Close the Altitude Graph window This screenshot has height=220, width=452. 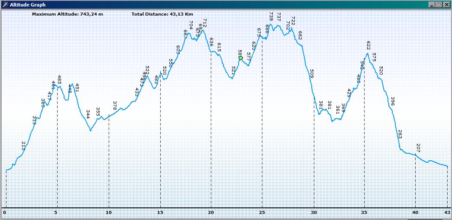pyautogui.click(x=446, y=5)
